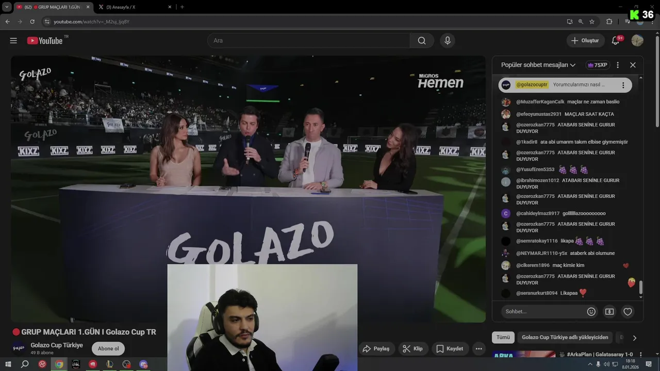Viewport: 660px width, 371px height.
Task: Close the live chat panel with X
Action: click(x=633, y=65)
